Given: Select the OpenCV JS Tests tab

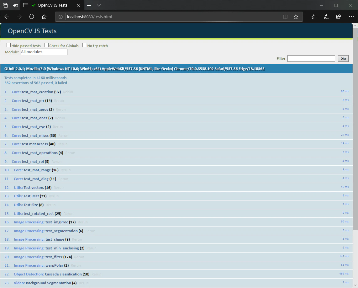Looking at the screenshot, I should click(x=52, y=5).
